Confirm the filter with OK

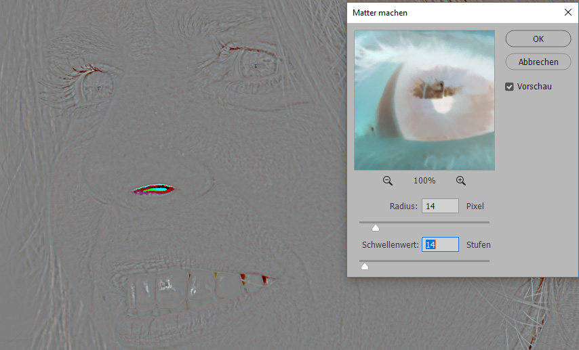coord(538,39)
